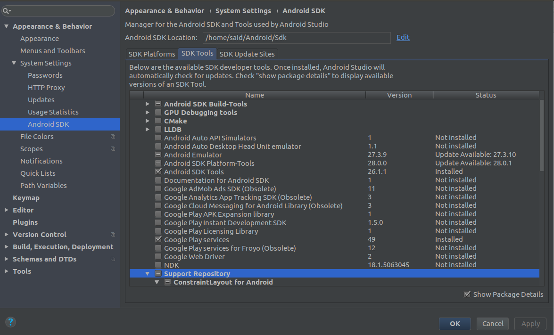Collapse the Support Repository node
554x335 pixels.
click(148, 274)
